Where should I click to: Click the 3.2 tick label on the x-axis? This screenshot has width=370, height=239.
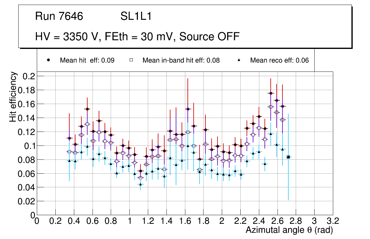(333, 221)
